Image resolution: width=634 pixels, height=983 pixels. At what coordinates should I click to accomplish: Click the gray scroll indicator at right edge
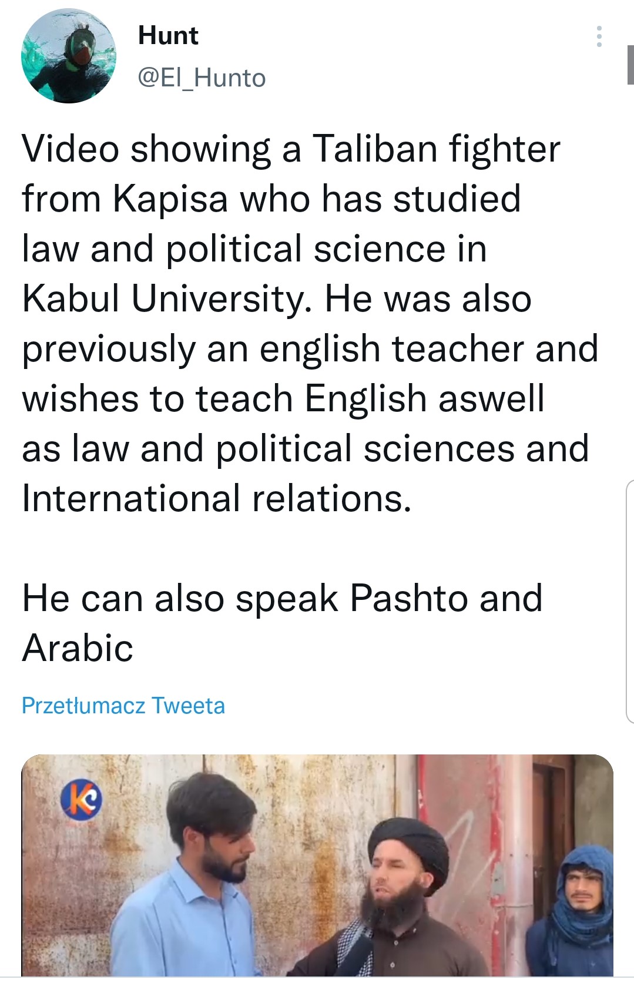coord(630,65)
